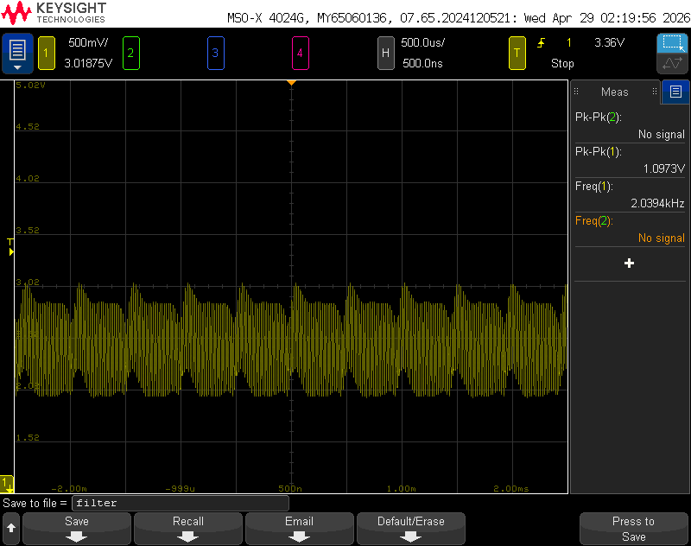Click the Meas panel left drag handle
691x546 pixels.
(576, 92)
